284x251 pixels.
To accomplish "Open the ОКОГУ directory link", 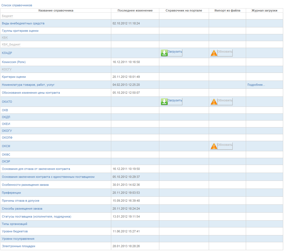I will point(7,131).
